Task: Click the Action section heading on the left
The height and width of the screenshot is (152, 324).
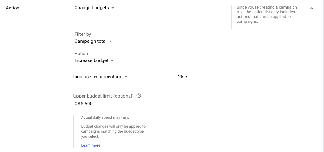Action: (12, 8)
